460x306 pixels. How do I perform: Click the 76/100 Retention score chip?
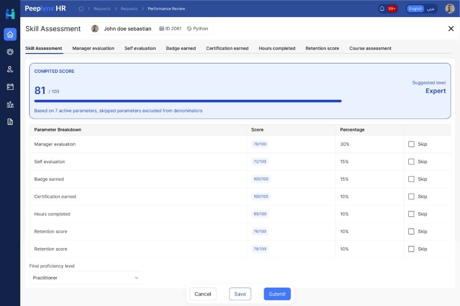click(260, 231)
